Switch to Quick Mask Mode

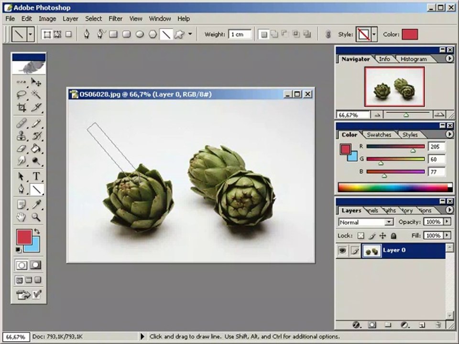pyautogui.click(x=36, y=265)
